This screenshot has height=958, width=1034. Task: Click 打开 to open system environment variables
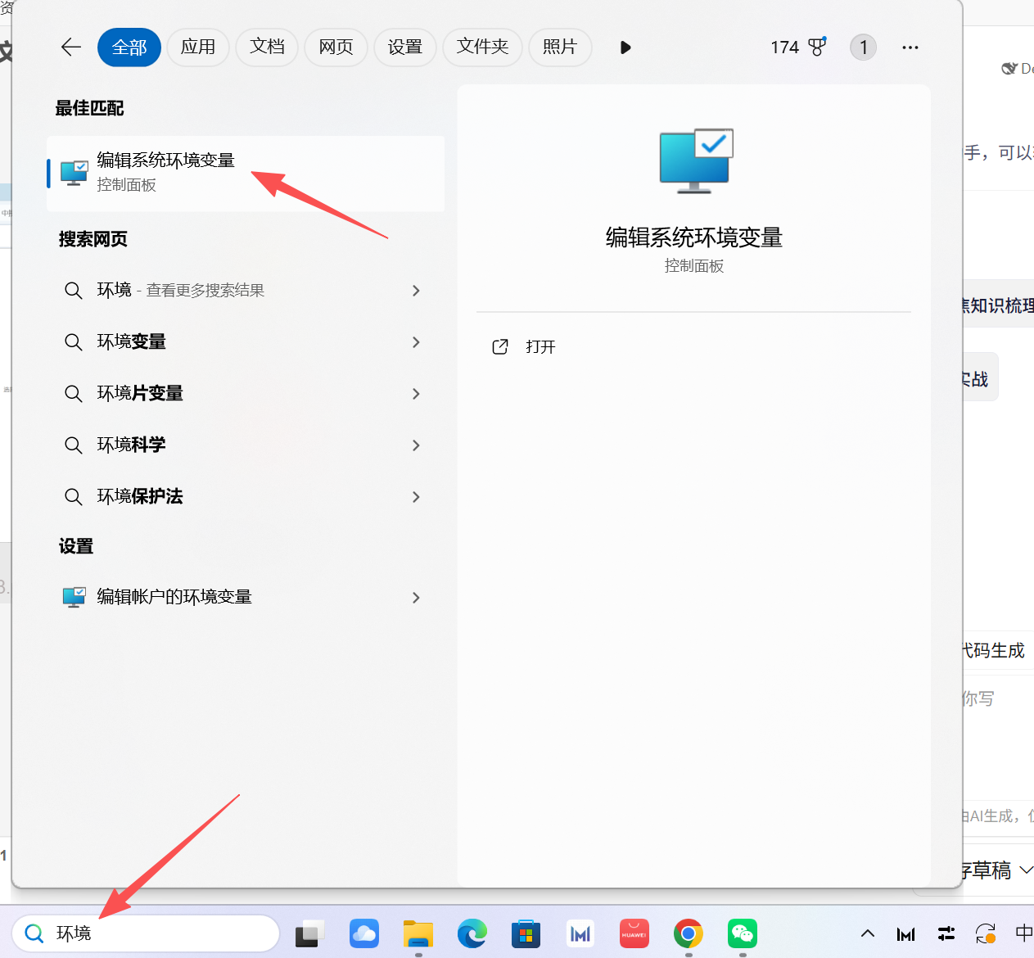point(539,346)
